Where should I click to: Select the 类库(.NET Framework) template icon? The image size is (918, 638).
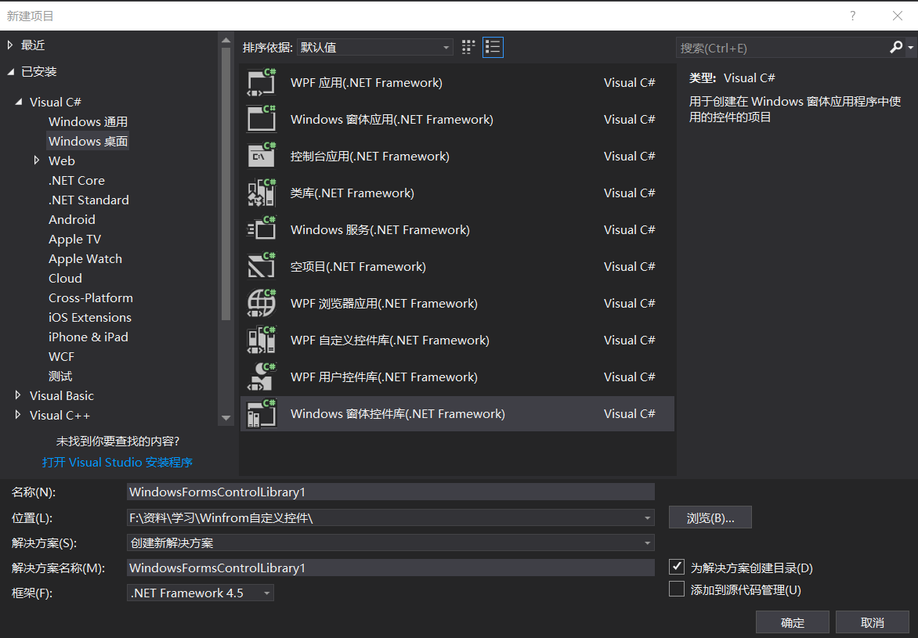tap(261, 192)
